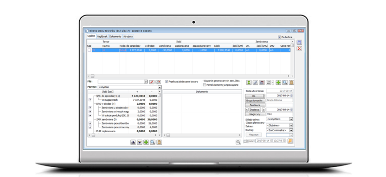Open the dropdown arrow beside the checklist icon
Screen dimensions: 386x177
(x=273, y=82)
